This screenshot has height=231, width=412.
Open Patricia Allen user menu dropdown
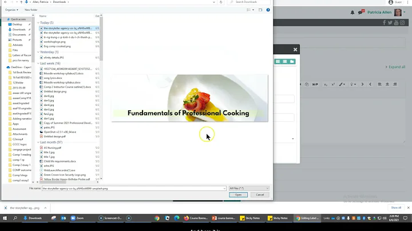click(405, 12)
